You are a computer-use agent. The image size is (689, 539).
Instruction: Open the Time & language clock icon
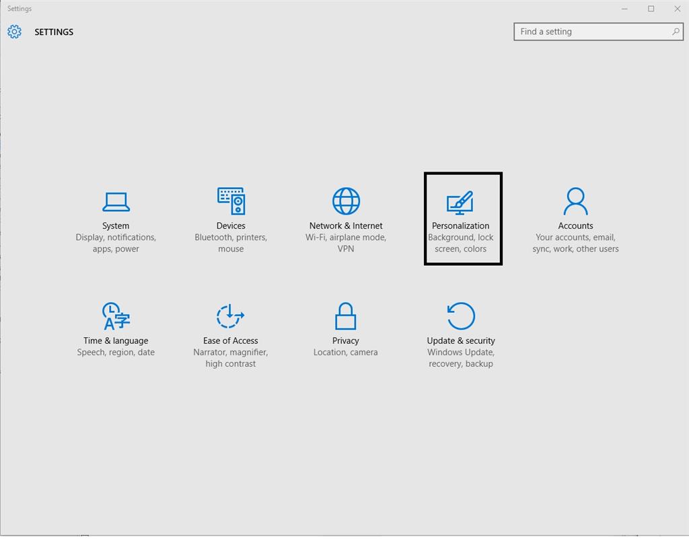pyautogui.click(x=116, y=316)
